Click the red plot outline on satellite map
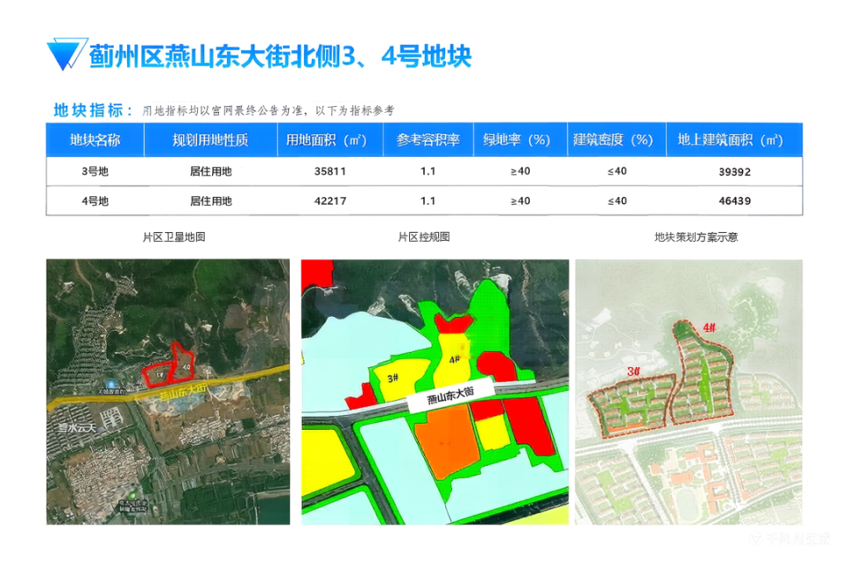 pyautogui.click(x=169, y=365)
